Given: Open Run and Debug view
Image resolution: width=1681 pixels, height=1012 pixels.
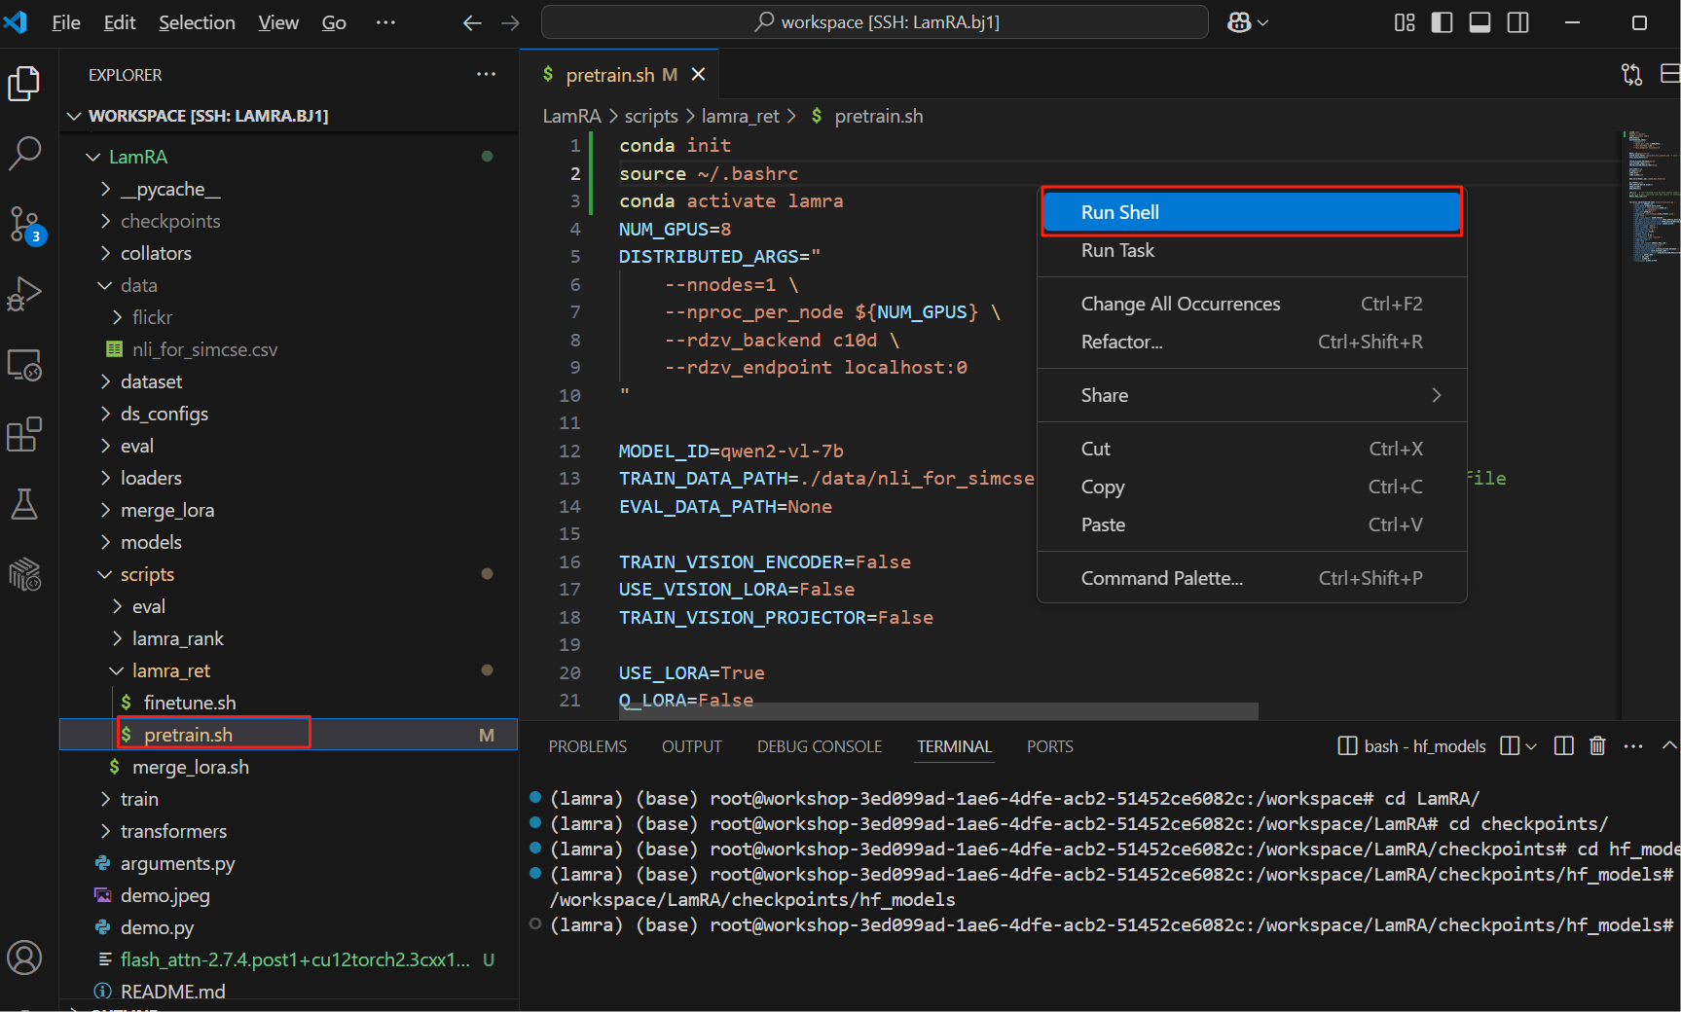Looking at the screenshot, I should pos(24,294).
